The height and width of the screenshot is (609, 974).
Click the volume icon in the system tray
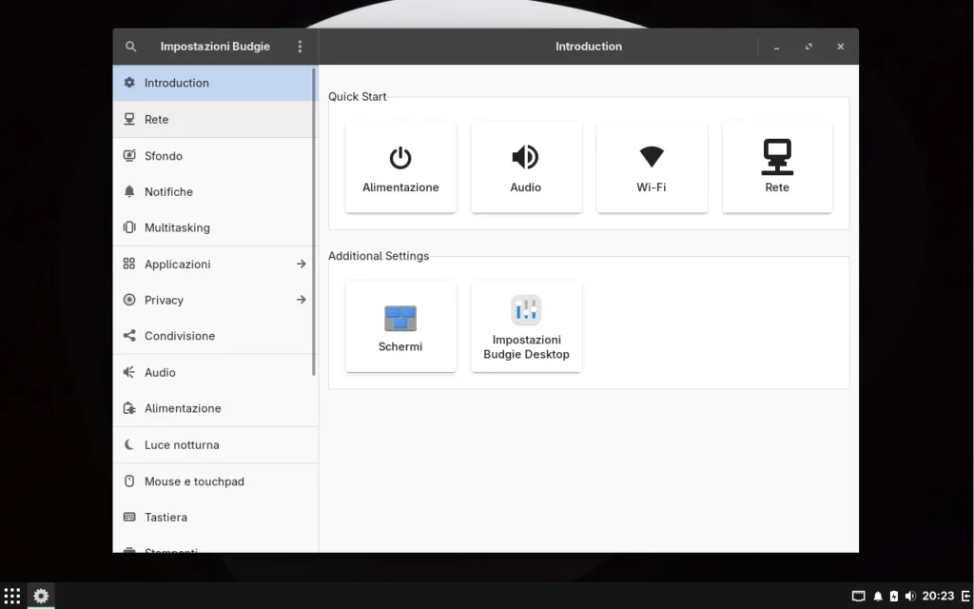coord(910,596)
